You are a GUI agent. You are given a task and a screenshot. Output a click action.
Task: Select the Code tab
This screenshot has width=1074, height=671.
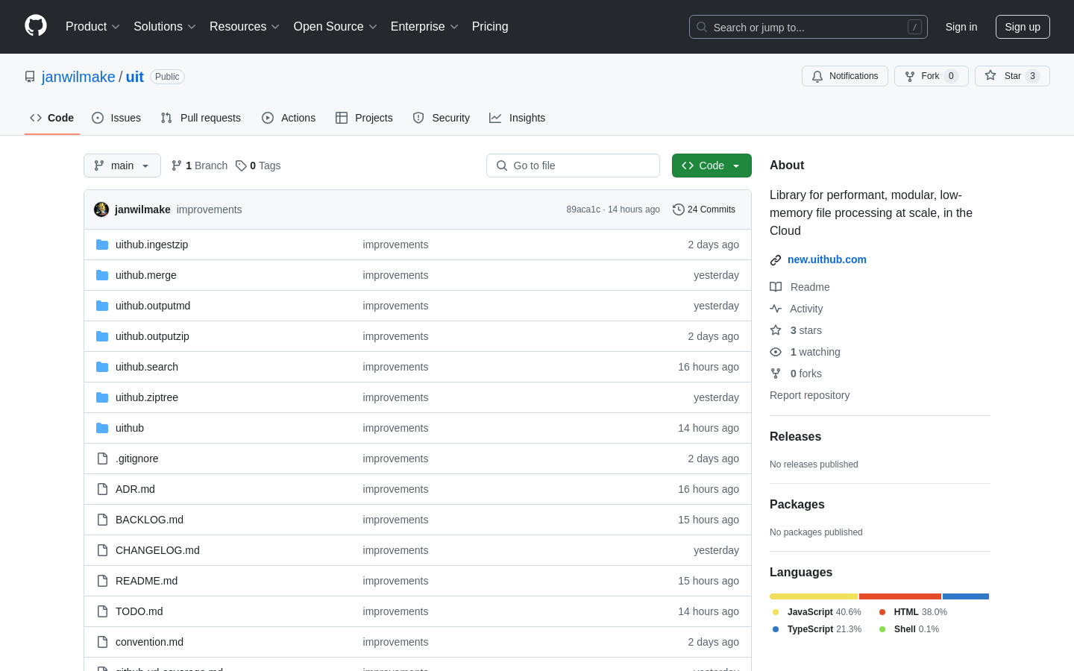click(52, 118)
